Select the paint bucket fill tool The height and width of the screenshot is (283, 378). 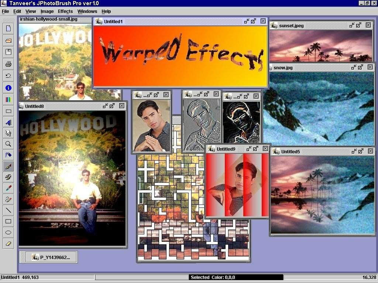pos(8,155)
